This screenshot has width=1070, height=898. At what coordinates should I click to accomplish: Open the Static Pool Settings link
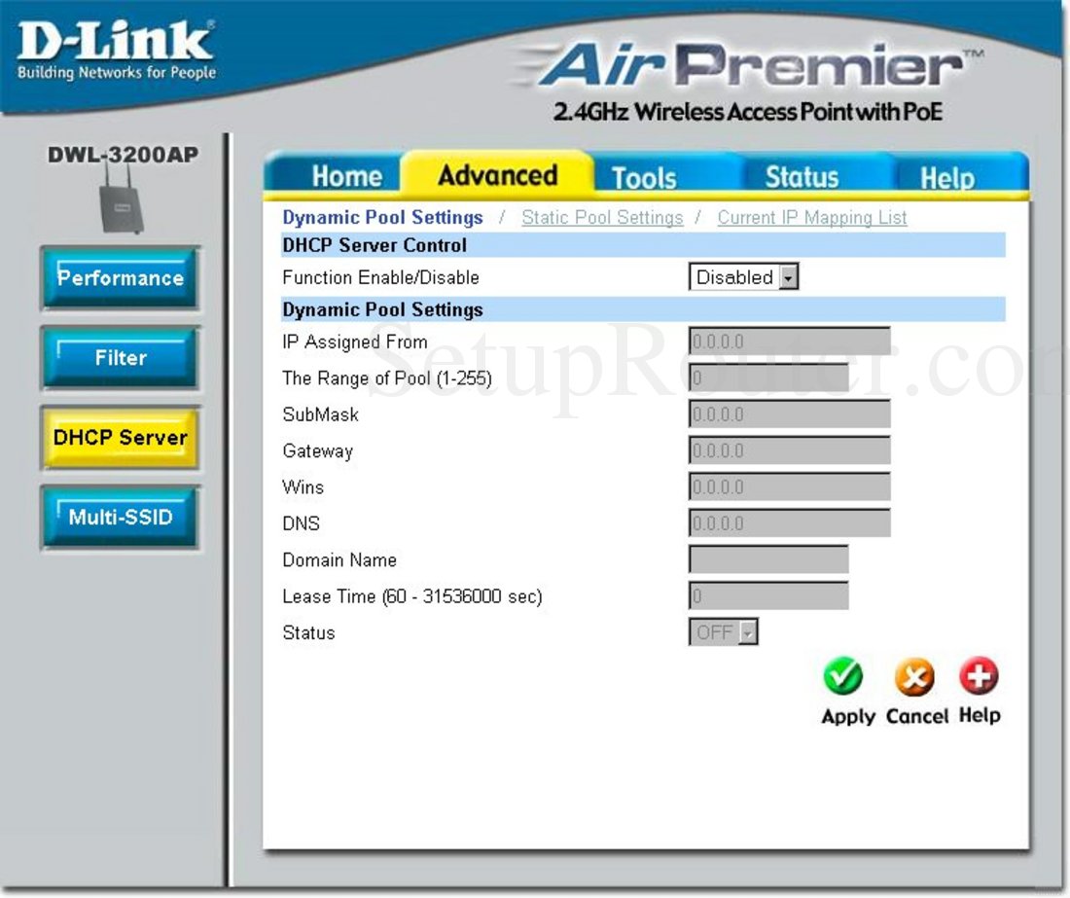(602, 218)
